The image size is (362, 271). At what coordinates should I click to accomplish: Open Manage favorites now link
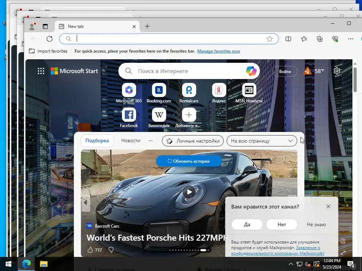pos(218,51)
